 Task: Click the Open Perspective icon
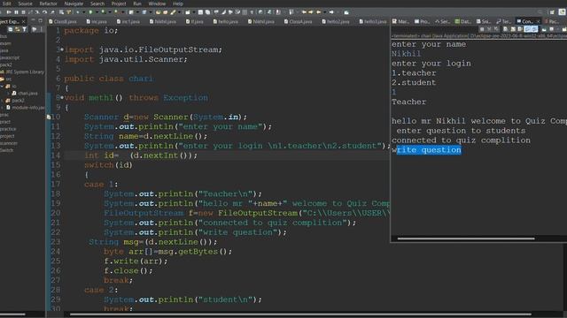(x=552, y=11)
